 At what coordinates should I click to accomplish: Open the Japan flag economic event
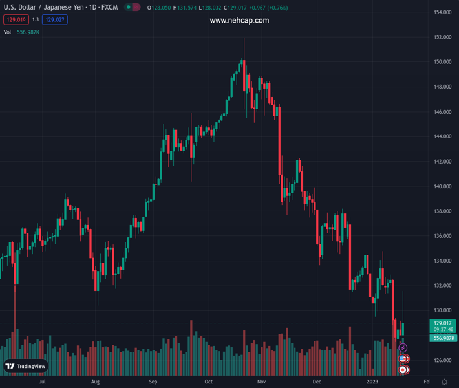(x=403, y=370)
